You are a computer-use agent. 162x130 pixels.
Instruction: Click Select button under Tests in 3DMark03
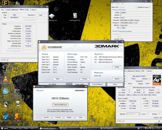coord(58,79)
